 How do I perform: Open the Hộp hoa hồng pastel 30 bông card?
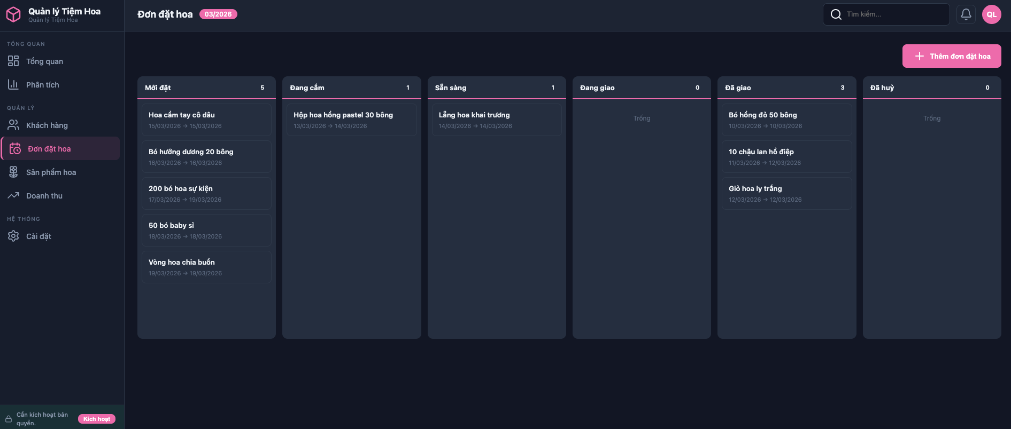click(351, 120)
